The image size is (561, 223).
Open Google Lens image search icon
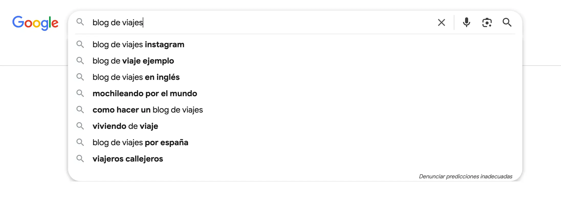(487, 22)
